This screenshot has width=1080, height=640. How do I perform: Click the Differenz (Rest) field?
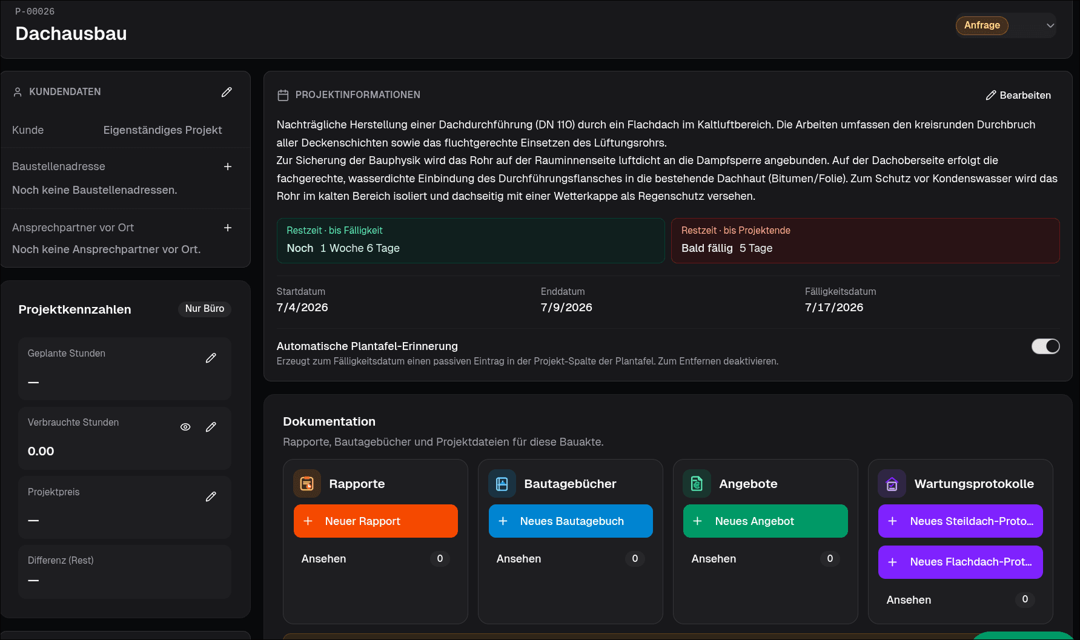[125, 572]
